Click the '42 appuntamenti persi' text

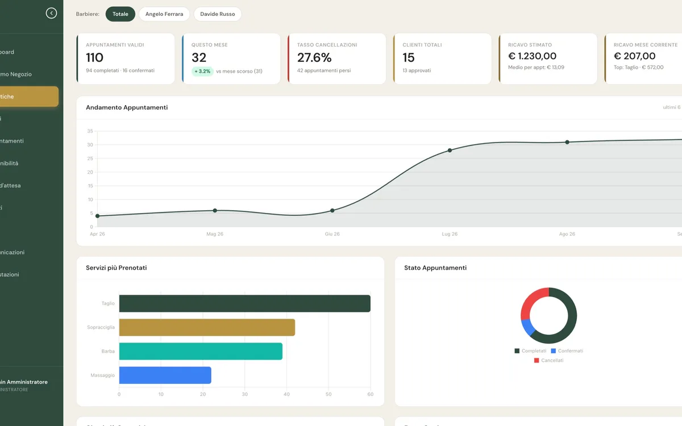click(x=324, y=70)
